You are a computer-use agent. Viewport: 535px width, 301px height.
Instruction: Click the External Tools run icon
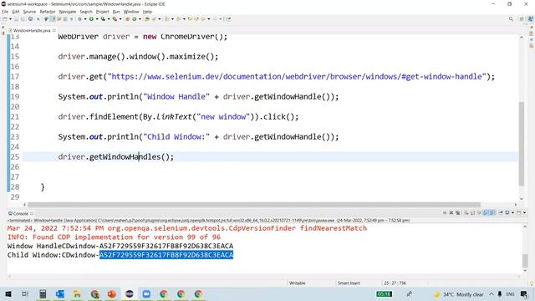(x=115, y=19)
